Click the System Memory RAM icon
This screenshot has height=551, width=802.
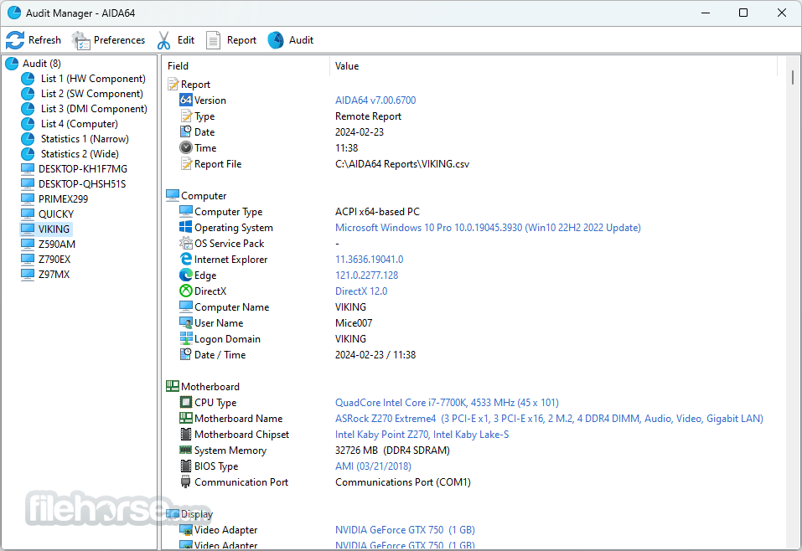coord(186,450)
